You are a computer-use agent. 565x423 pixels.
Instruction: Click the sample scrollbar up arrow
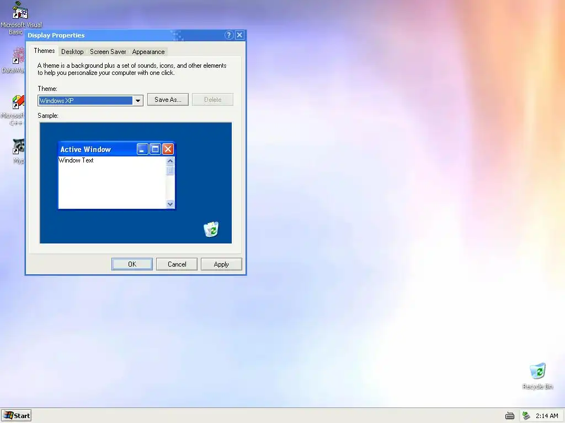170,161
